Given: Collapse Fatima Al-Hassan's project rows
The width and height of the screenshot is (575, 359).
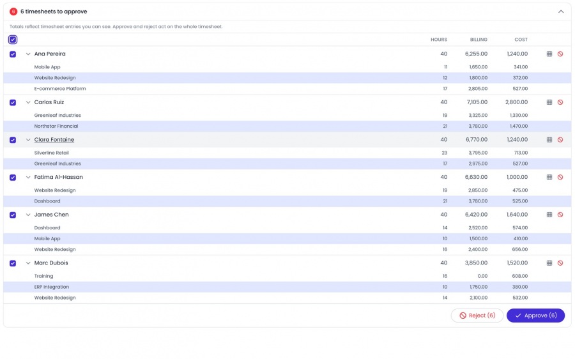Looking at the screenshot, I should pos(28,177).
